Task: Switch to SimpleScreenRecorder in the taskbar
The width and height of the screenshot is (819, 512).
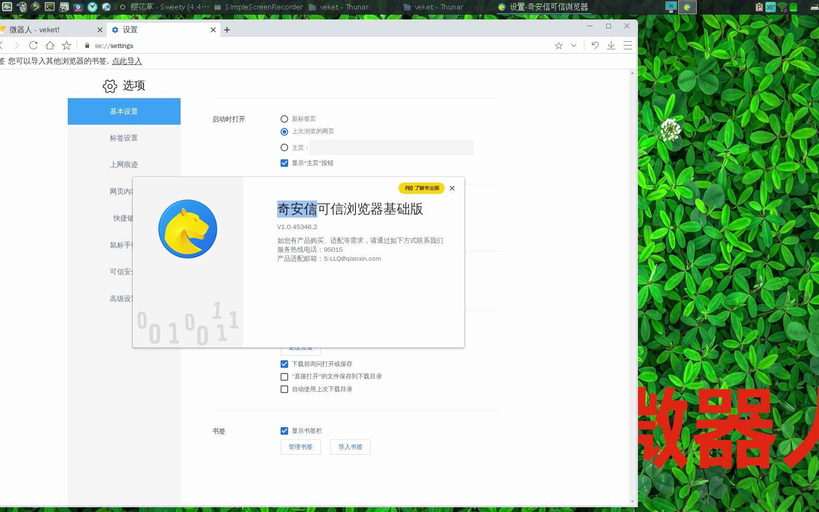Action: coord(258,7)
